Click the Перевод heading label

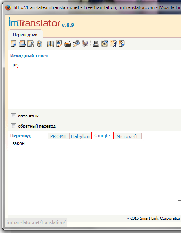coord(20,136)
